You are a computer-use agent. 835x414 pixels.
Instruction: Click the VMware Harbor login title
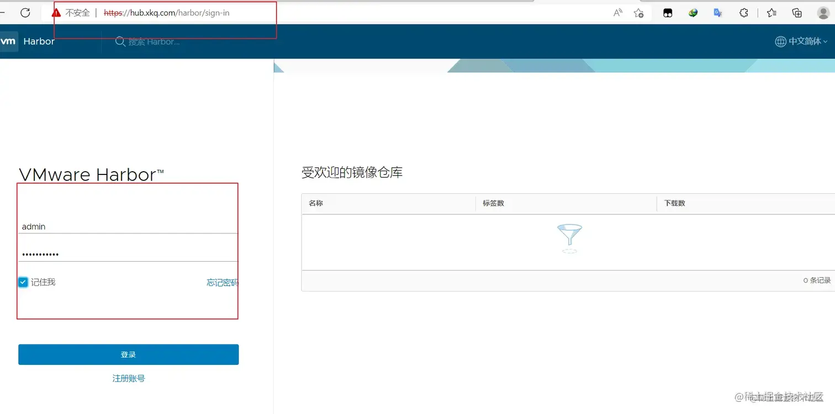click(x=92, y=174)
